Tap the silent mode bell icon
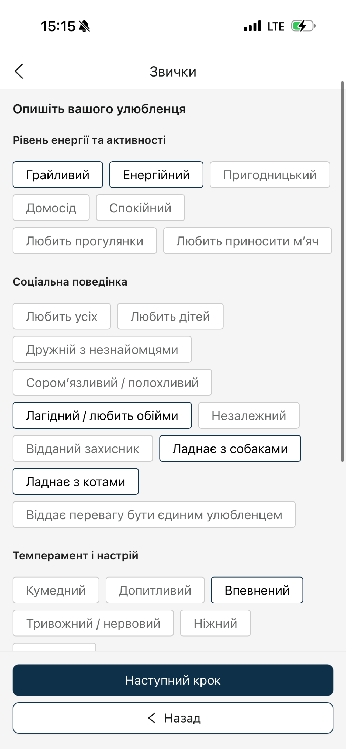The image size is (346, 749). point(84,26)
